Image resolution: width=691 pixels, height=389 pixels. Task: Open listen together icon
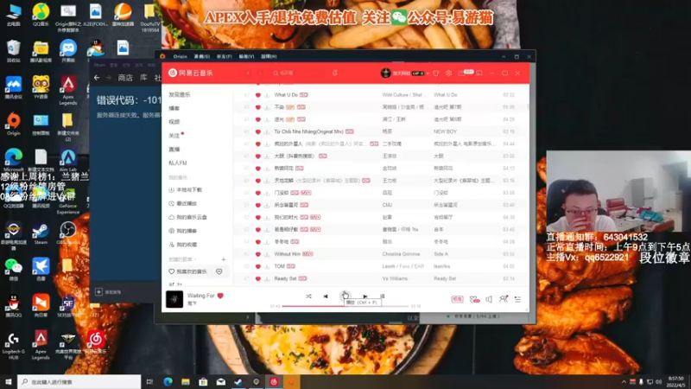504,299
